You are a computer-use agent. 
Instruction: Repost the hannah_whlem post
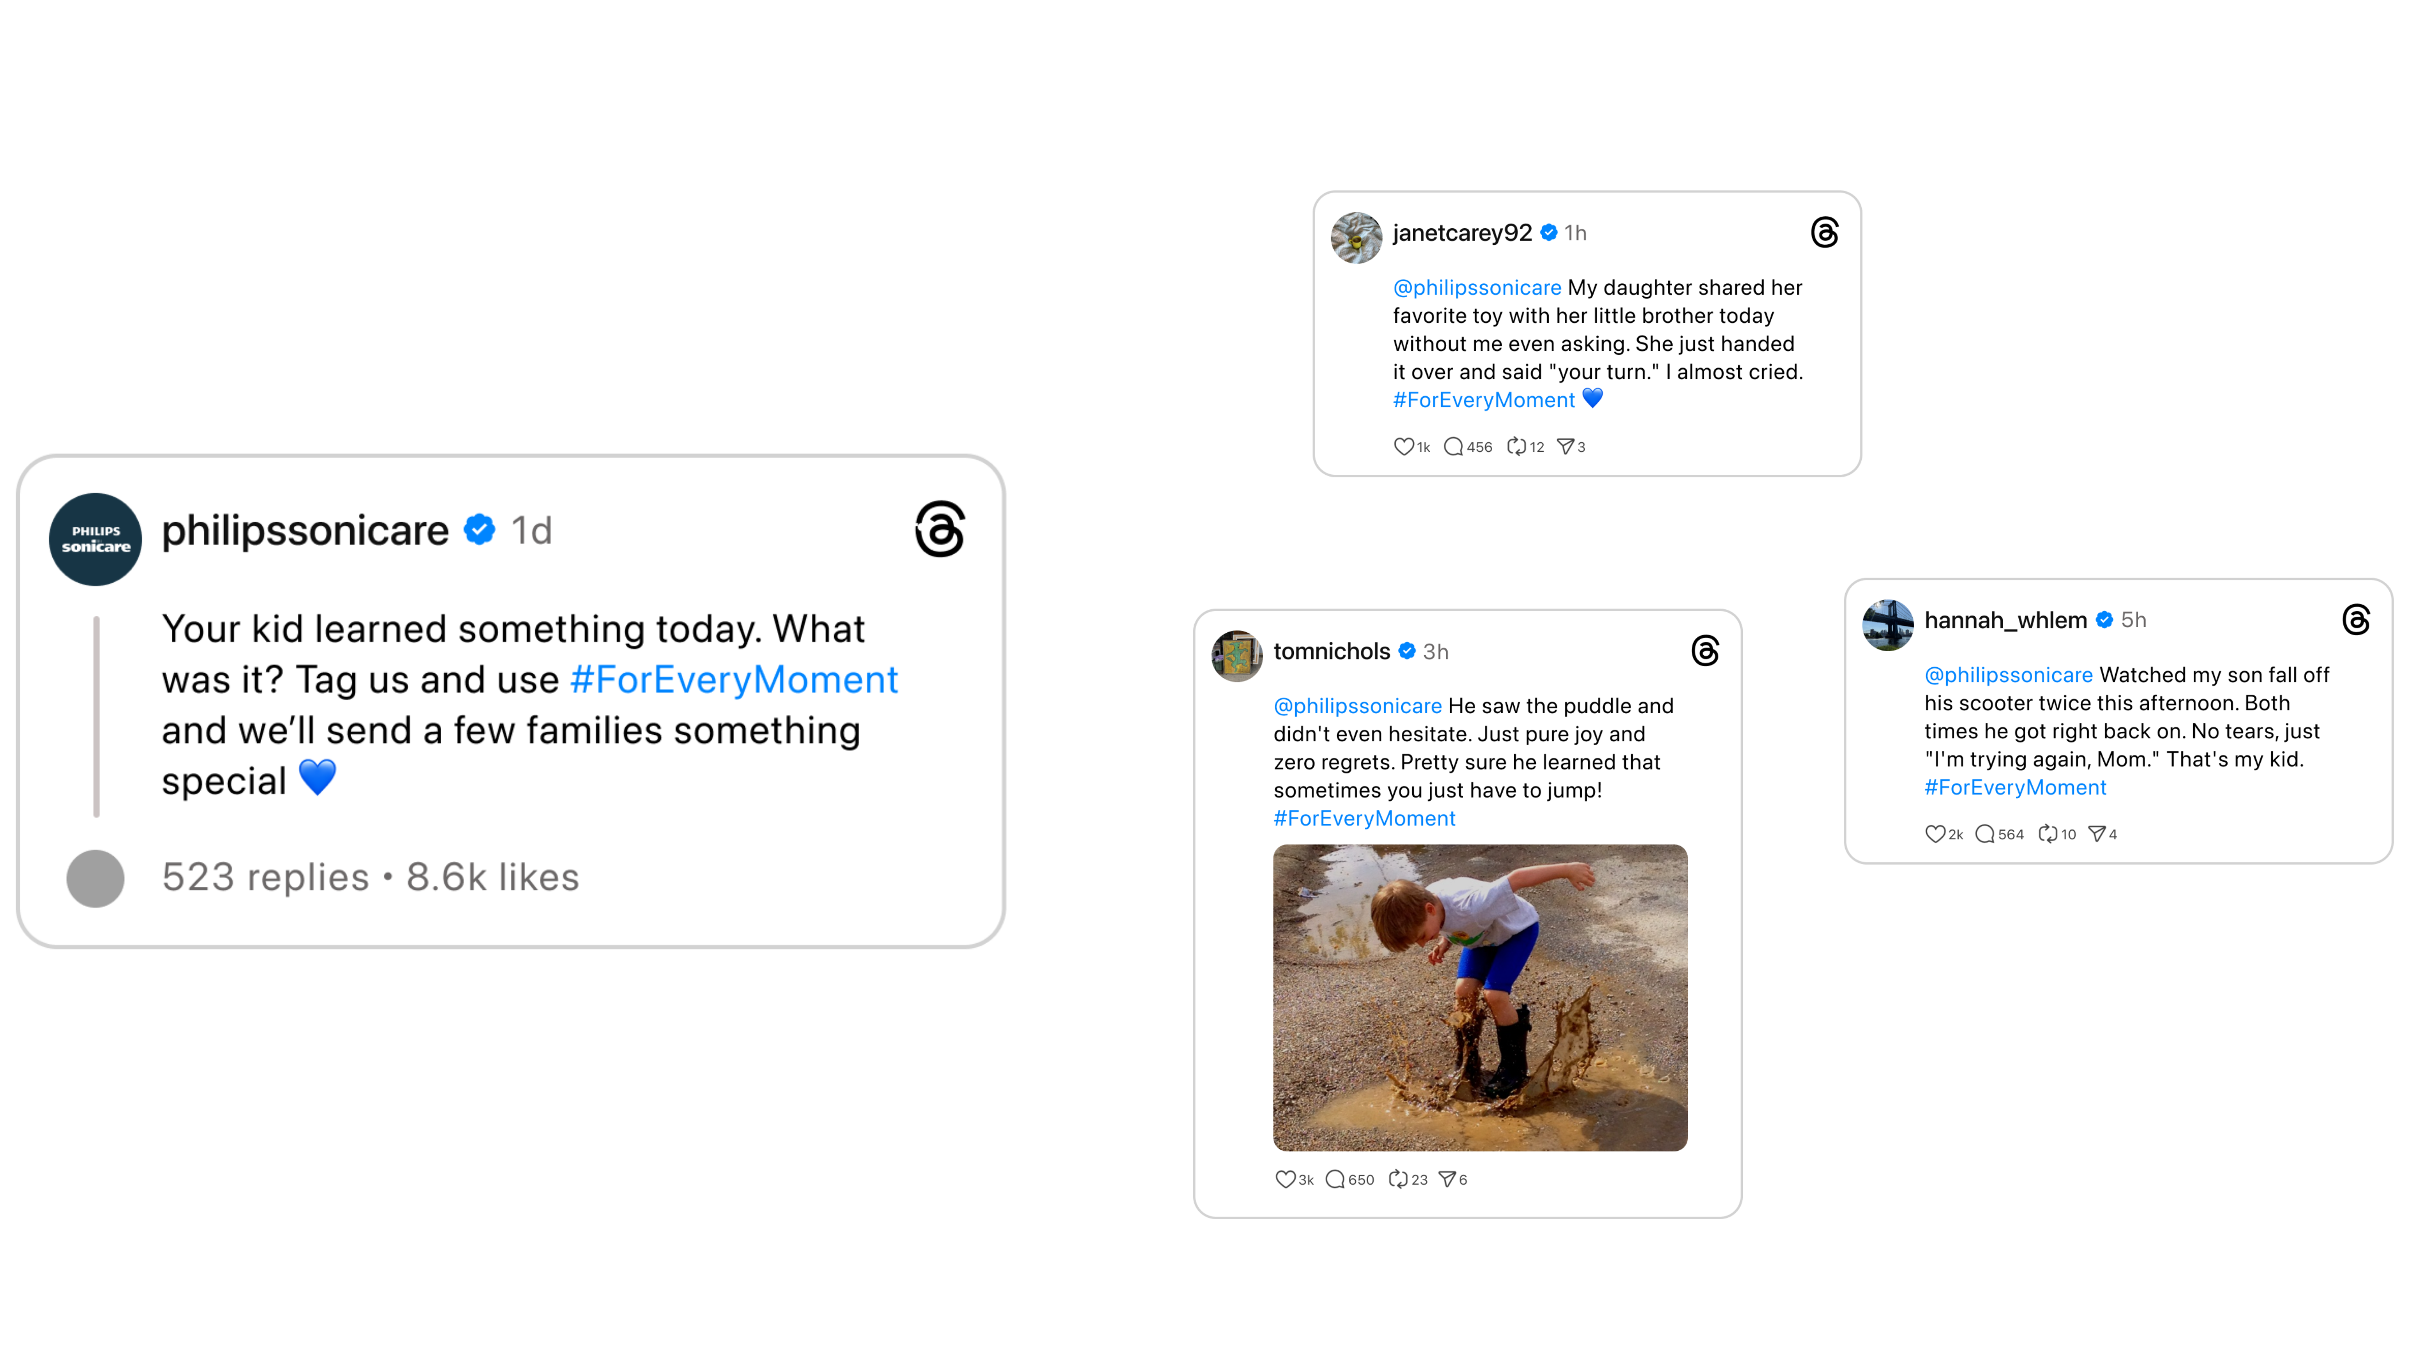coord(2047,834)
